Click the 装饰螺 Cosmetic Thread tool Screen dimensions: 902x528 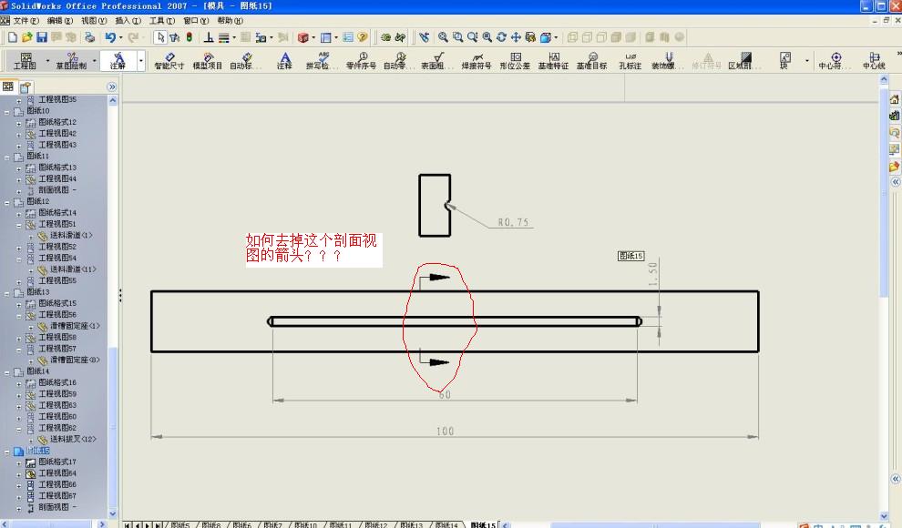tap(668, 61)
